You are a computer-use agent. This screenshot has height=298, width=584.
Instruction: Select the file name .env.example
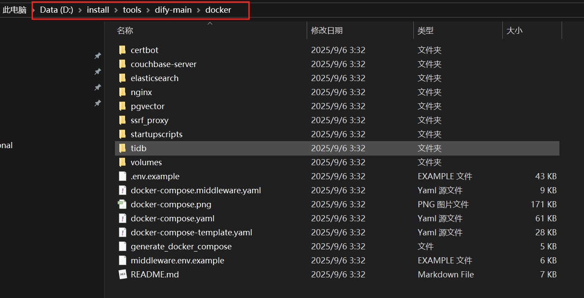[x=155, y=176]
